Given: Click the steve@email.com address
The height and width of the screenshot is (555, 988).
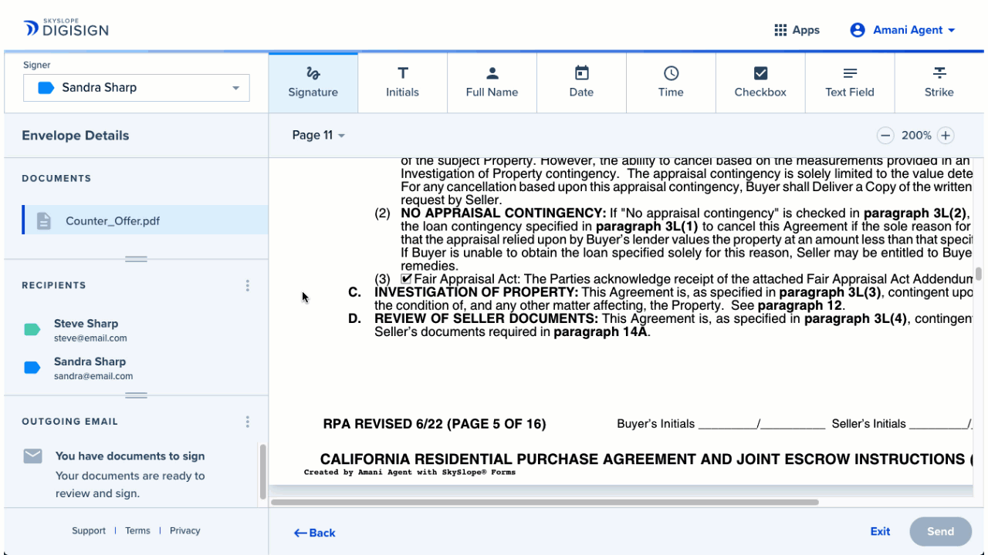Looking at the screenshot, I should click(x=90, y=338).
